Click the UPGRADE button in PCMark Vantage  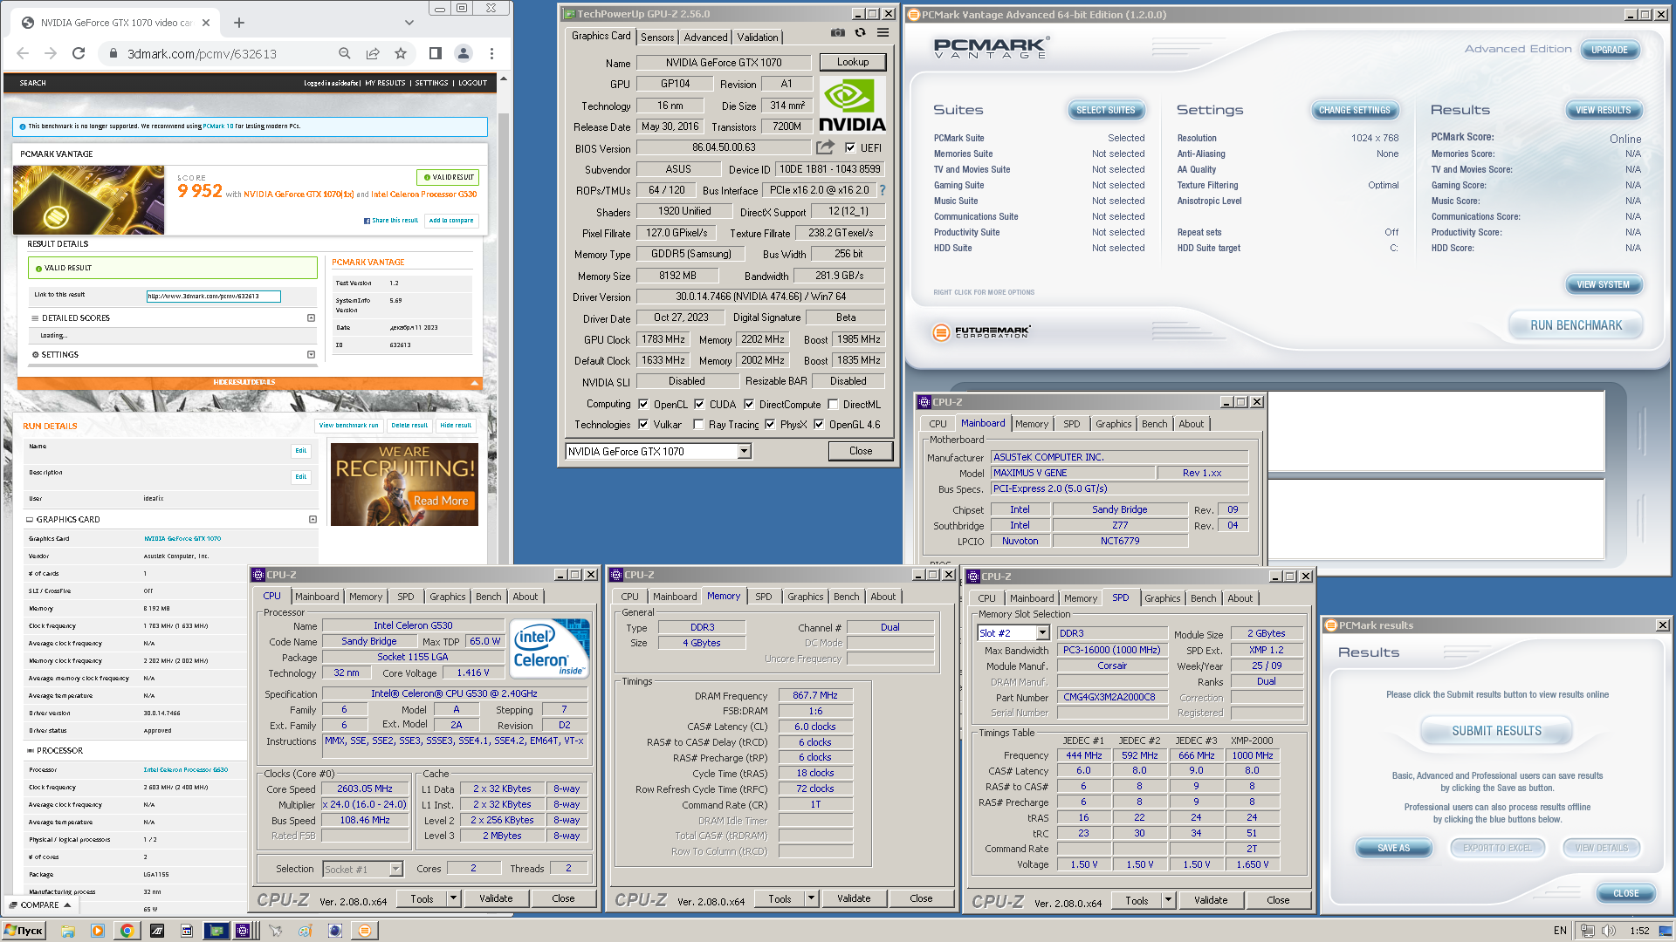tap(1609, 50)
